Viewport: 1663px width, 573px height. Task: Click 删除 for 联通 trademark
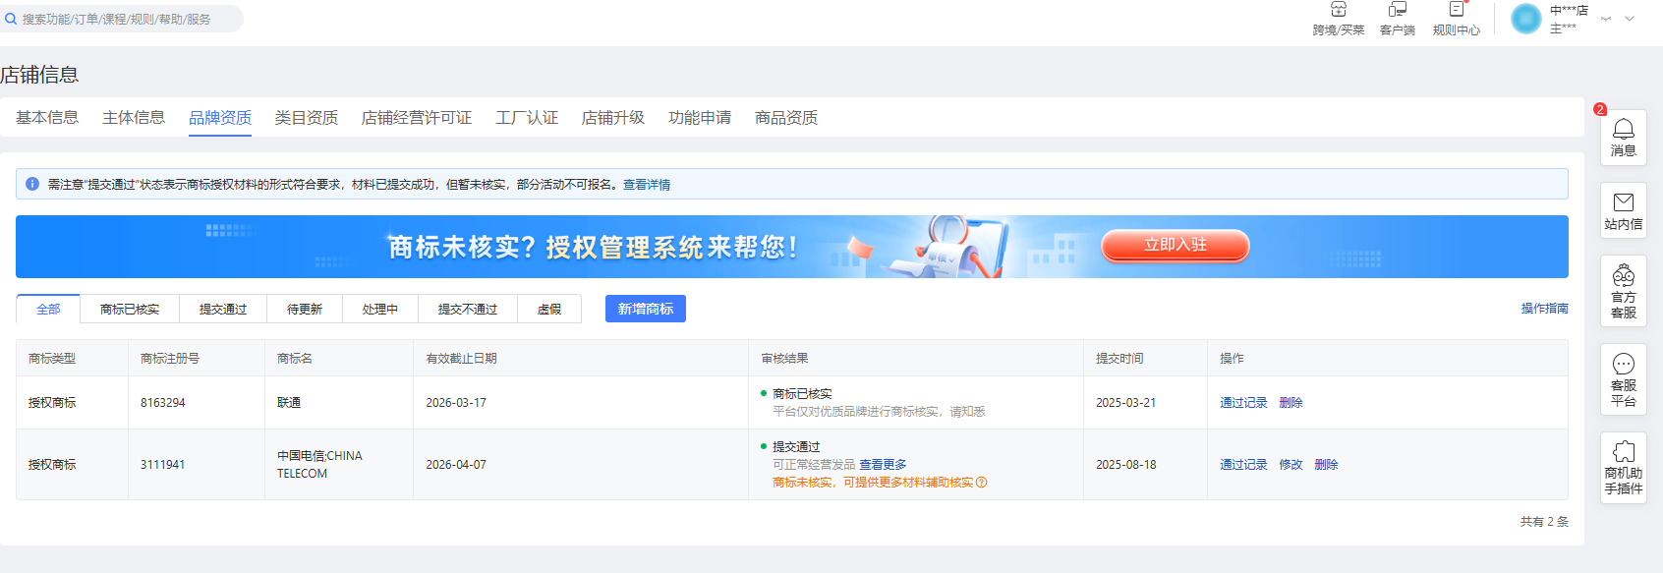(1290, 403)
